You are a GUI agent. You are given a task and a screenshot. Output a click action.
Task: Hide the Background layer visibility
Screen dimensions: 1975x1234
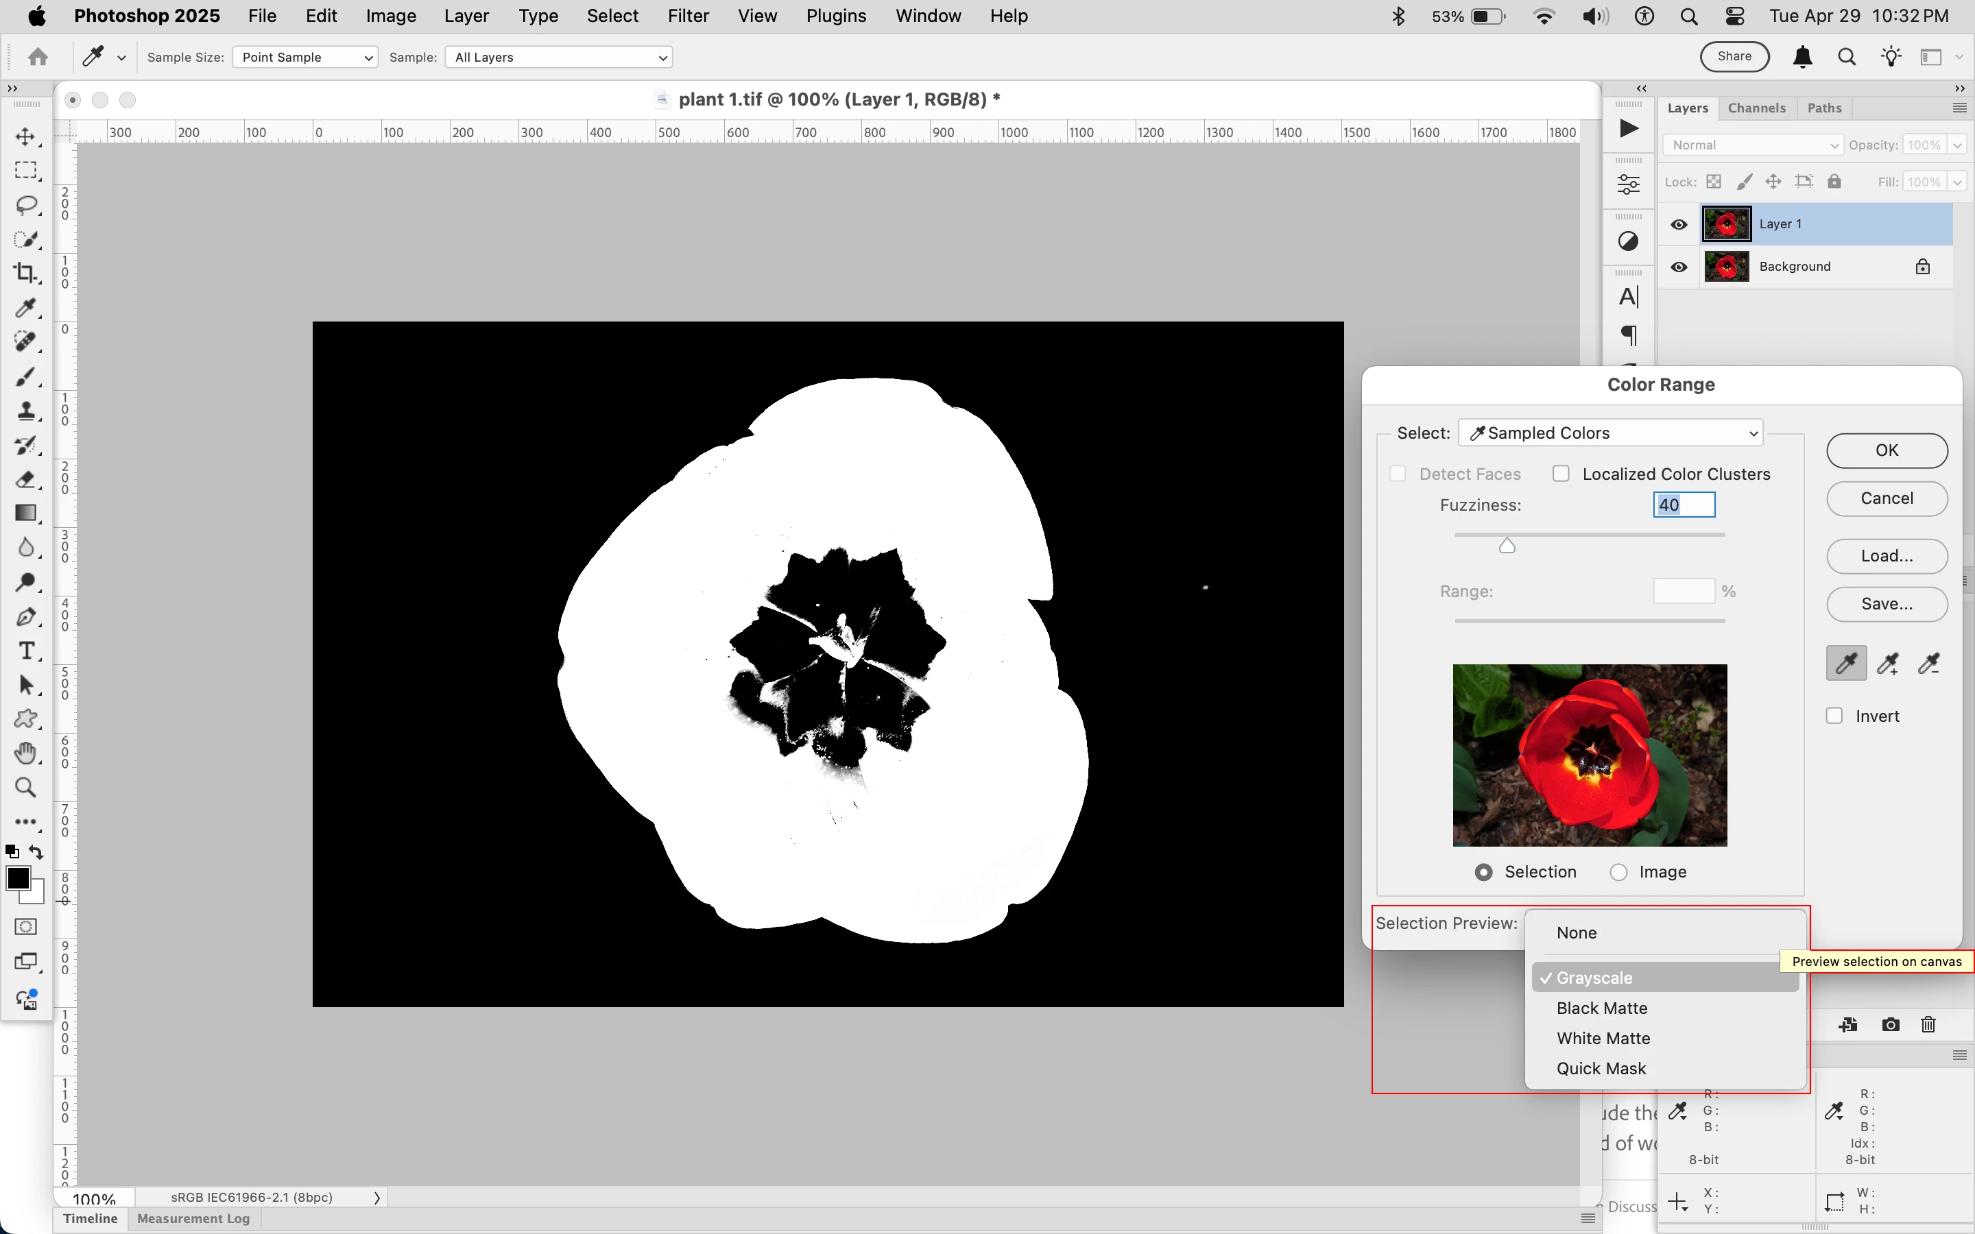(1679, 267)
